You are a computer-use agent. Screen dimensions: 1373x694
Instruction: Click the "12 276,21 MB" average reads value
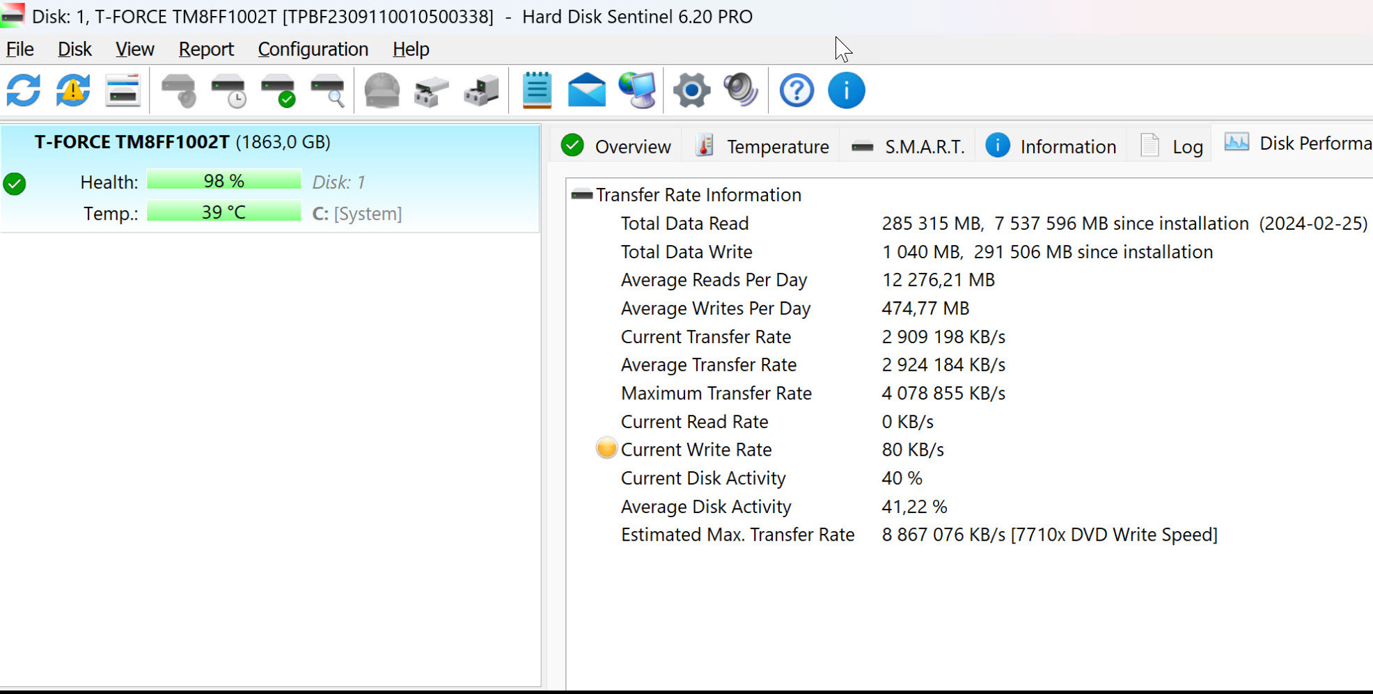click(x=938, y=280)
